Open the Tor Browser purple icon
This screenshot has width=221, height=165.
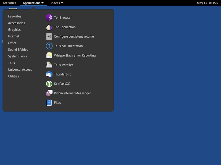pos(49,18)
